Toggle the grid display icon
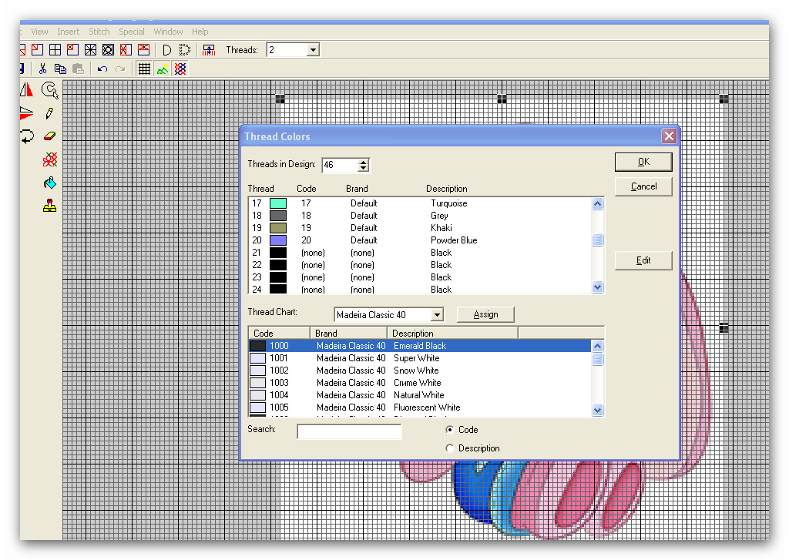This screenshot has height=560, width=789. click(144, 69)
